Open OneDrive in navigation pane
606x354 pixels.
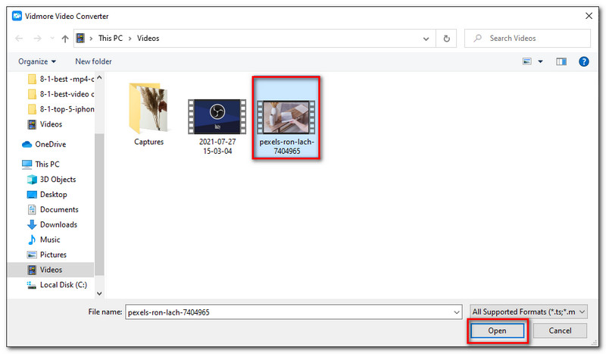coord(44,144)
